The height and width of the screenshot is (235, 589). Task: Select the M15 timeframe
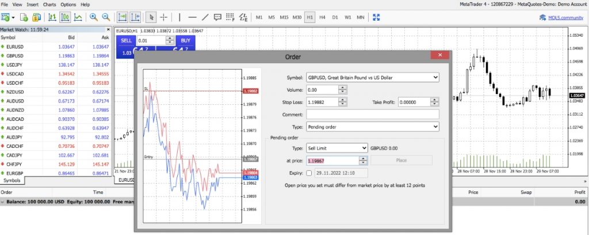click(284, 17)
